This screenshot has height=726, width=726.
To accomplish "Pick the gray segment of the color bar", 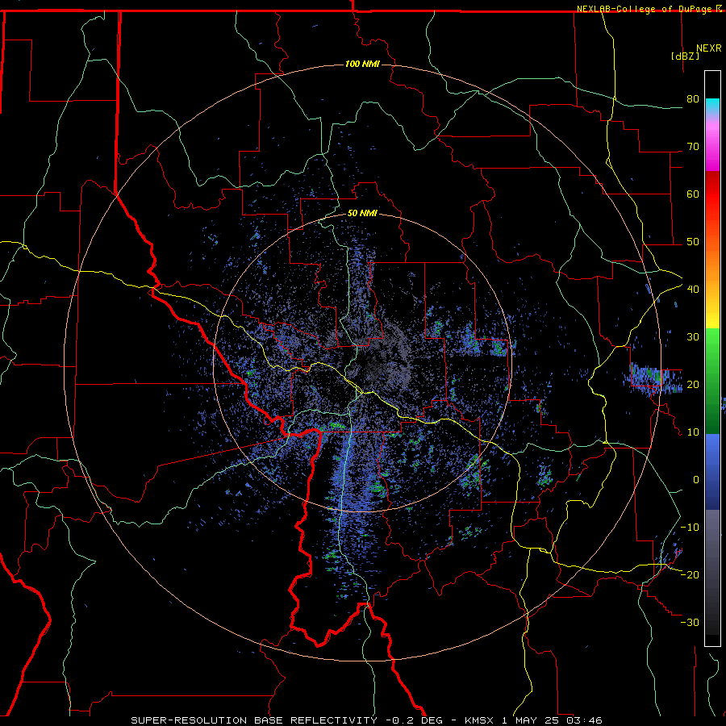I will click(x=712, y=572).
